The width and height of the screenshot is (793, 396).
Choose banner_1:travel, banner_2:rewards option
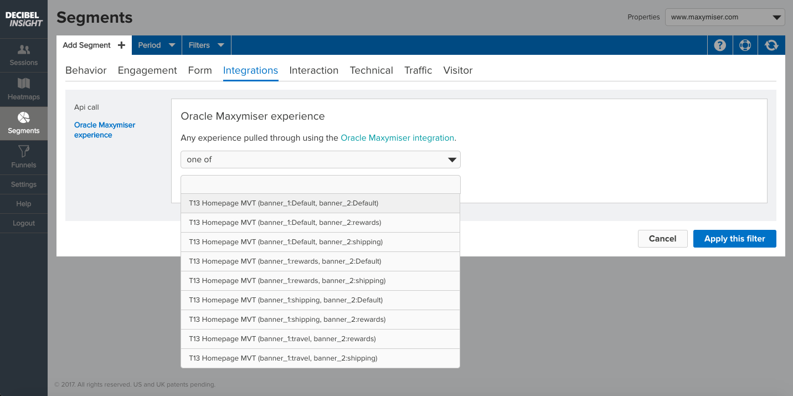pyautogui.click(x=321, y=339)
